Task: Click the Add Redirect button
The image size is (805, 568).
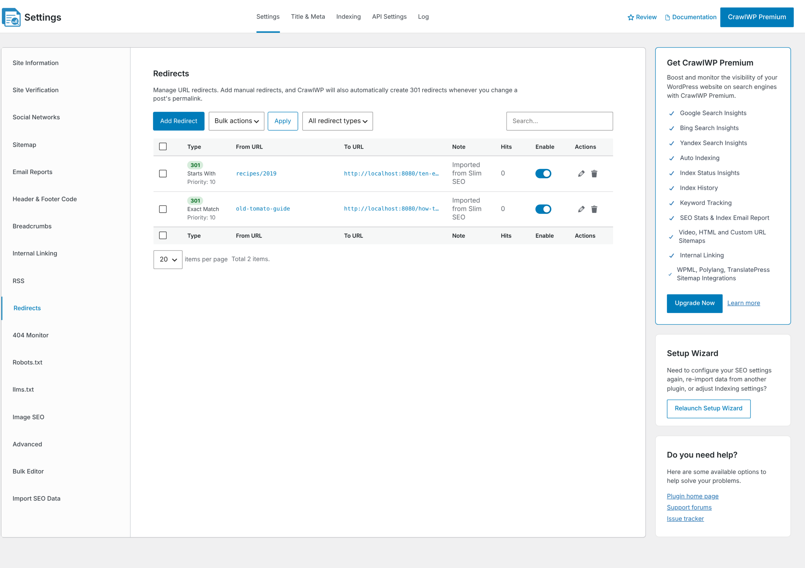Action: pos(179,121)
